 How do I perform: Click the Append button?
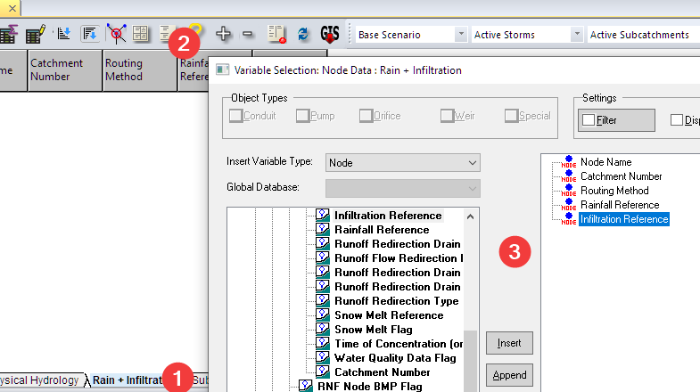pyautogui.click(x=509, y=375)
